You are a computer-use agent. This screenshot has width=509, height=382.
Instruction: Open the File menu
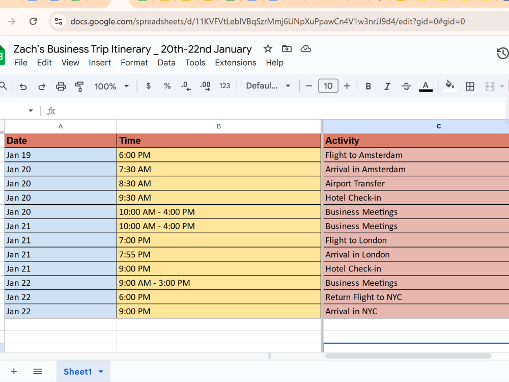(x=21, y=63)
